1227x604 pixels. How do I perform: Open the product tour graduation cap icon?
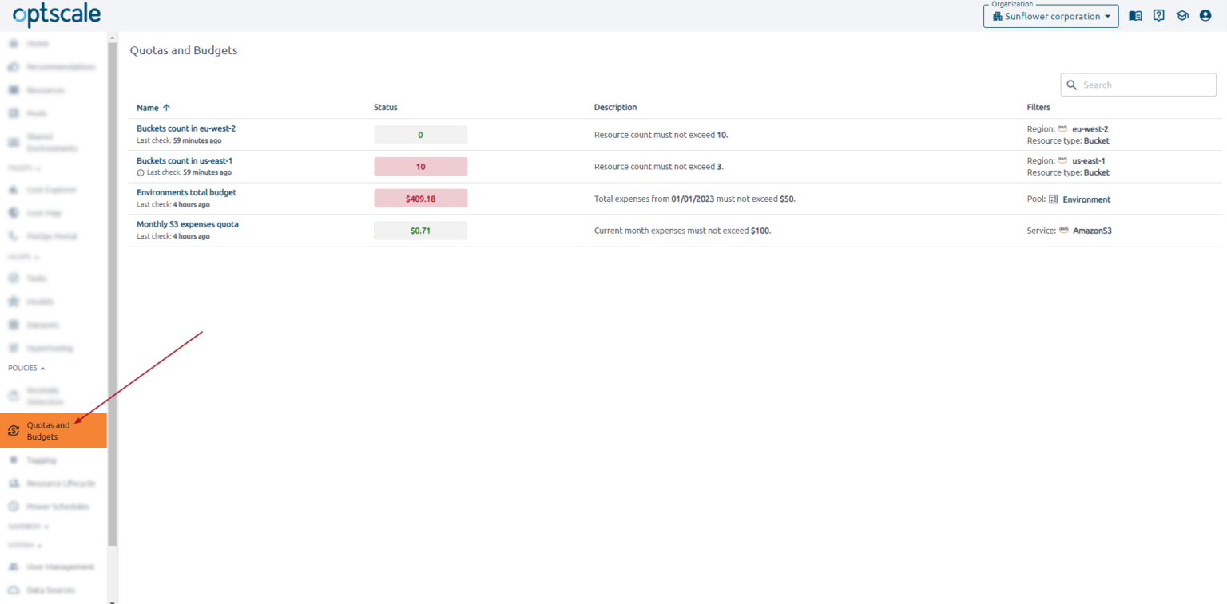click(1181, 15)
